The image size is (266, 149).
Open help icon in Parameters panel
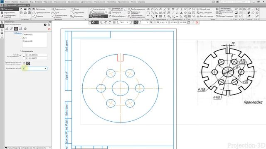[45, 25]
